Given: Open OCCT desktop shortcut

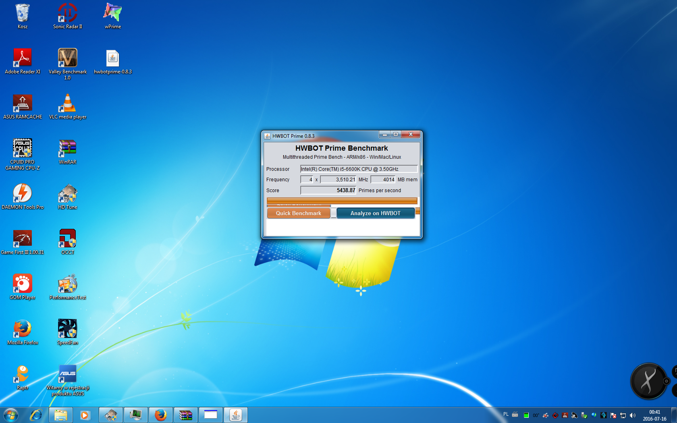Looking at the screenshot, I should tap(68, 242).
